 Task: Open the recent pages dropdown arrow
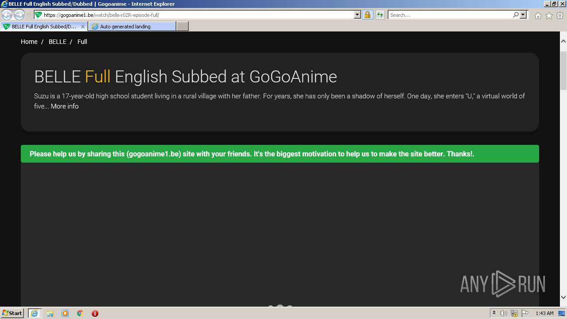[x=29, y=15]
